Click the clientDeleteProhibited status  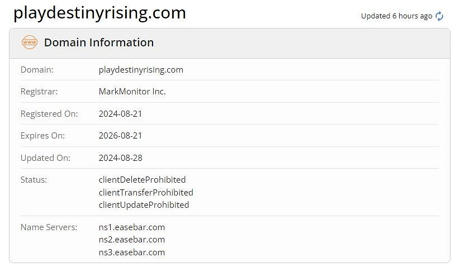[142, 180]
